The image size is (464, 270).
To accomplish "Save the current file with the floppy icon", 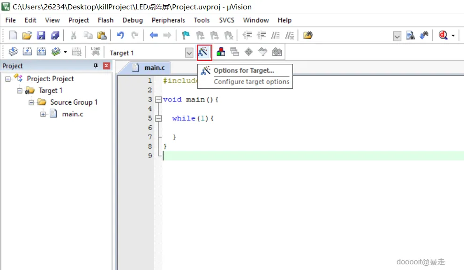I will [x=41, y=35].
